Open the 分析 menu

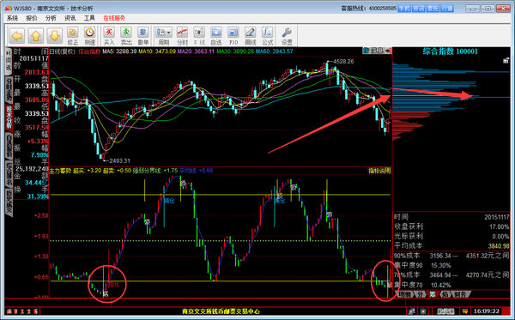[x=51, y=18]
